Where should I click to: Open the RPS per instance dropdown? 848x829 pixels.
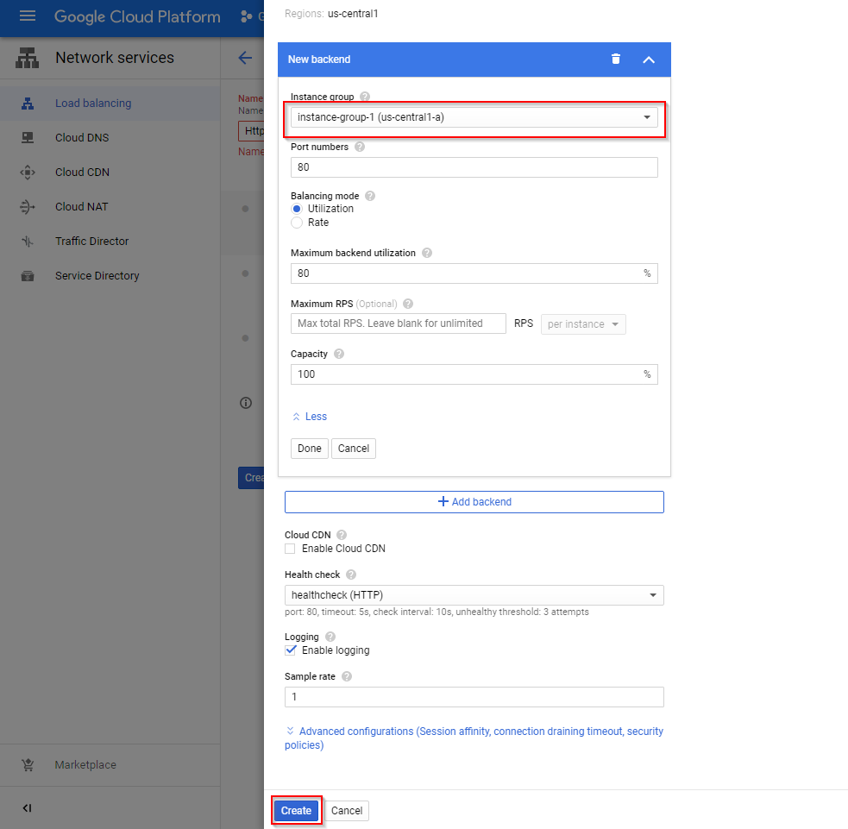[x=583, y=324]
